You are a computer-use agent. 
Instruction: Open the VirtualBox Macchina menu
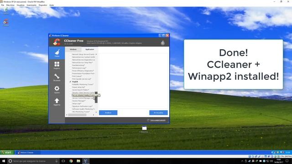10,5
